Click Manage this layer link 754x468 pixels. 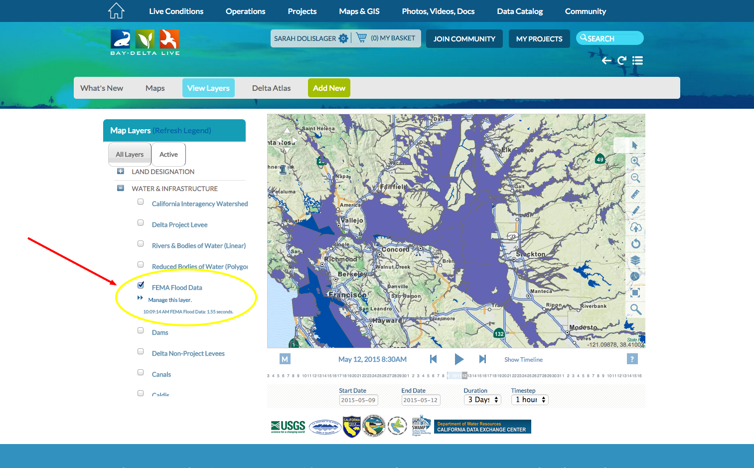170,300
